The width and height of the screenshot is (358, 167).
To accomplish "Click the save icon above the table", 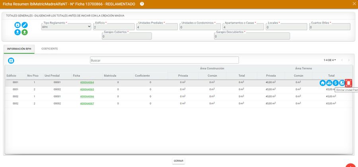I will (x=11, y=60).
